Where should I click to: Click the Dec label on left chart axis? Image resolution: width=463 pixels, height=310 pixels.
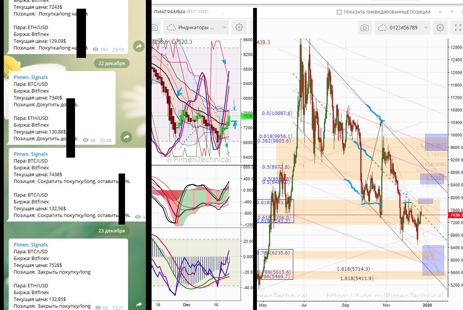(186, 304)
